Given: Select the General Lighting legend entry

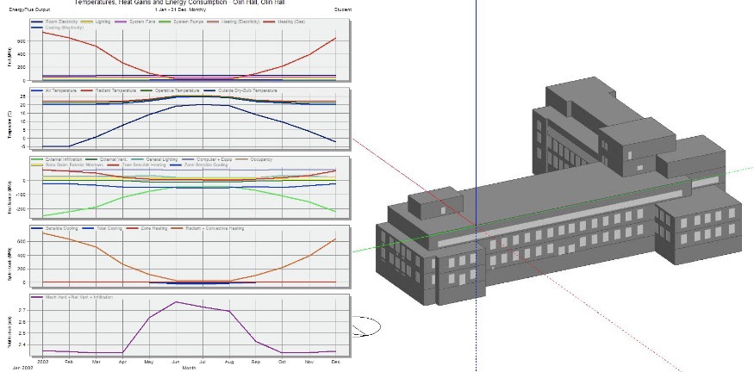Looking at the screenshot, I should click(154, 159).
